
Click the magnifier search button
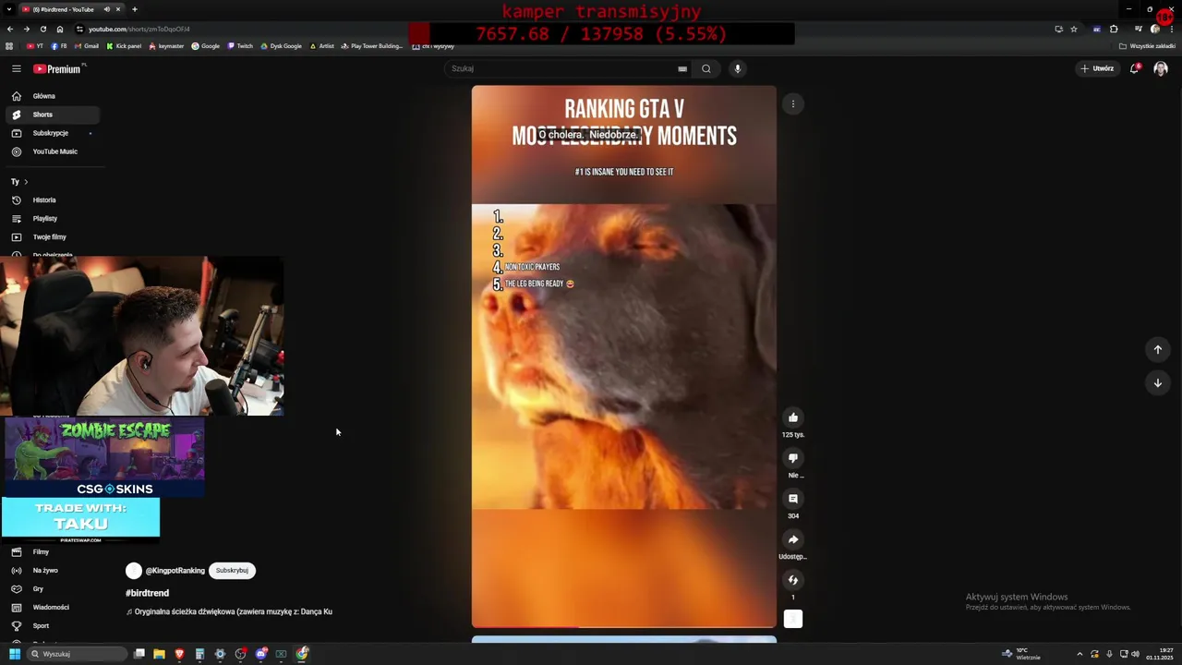pyautogui.click(x=706, y=68)
